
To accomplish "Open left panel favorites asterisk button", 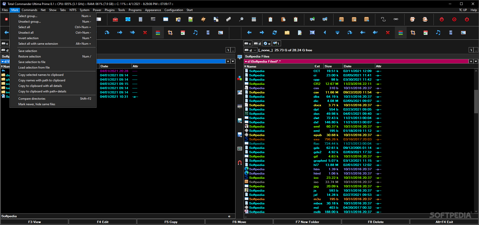I will click(228, 62).
